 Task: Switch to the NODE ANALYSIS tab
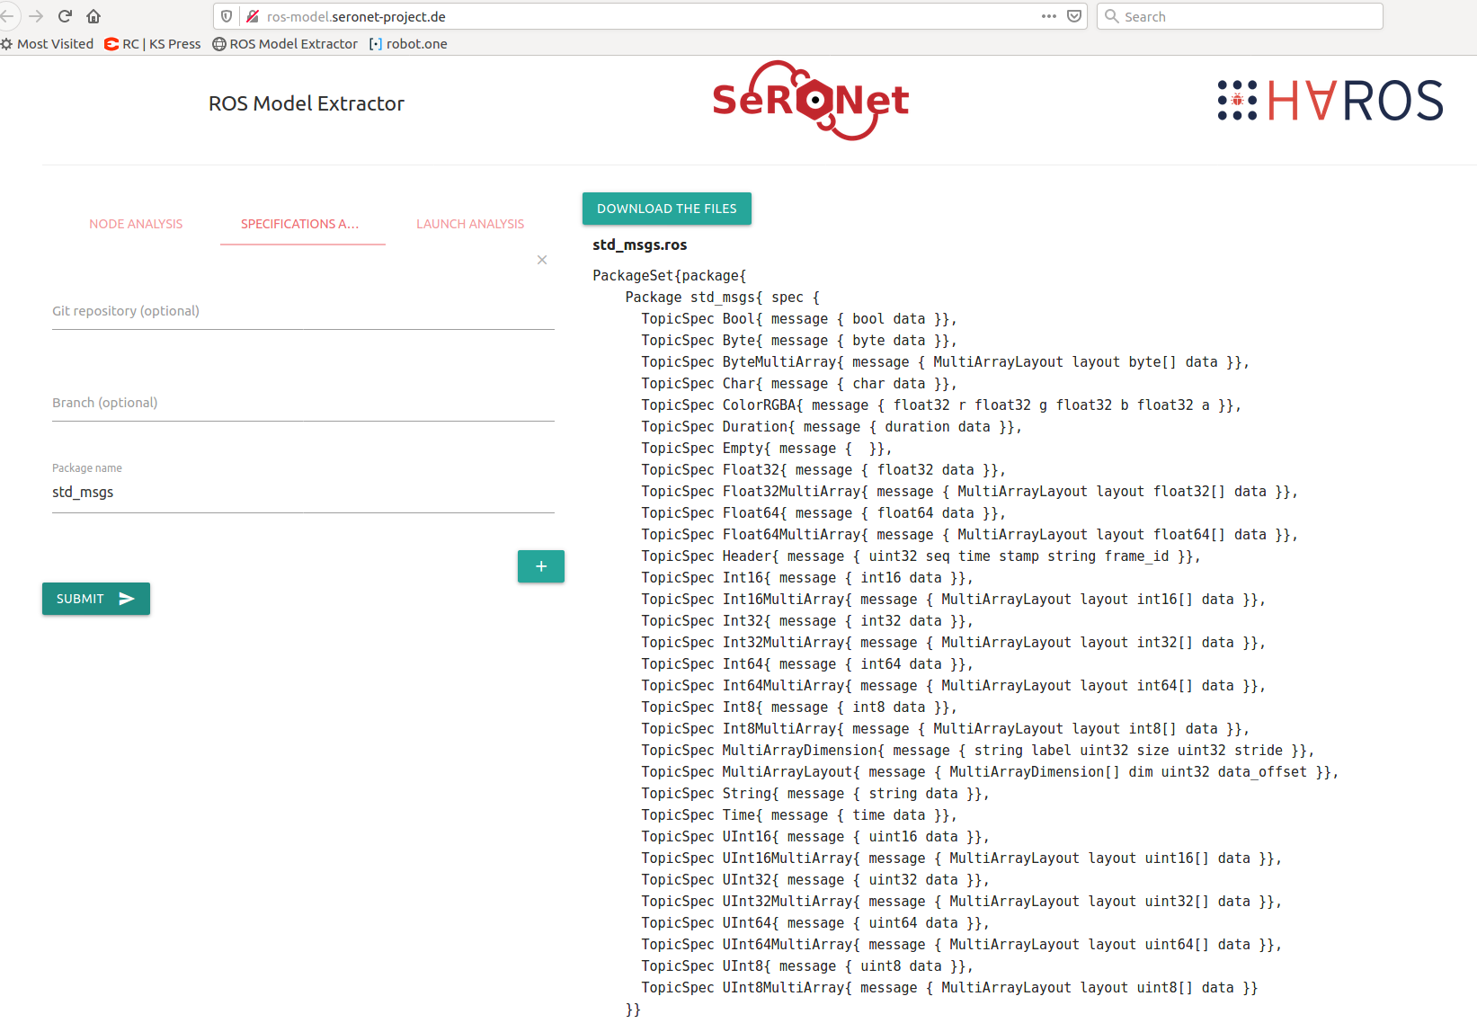pyautogui.click(x=136, y=224)
